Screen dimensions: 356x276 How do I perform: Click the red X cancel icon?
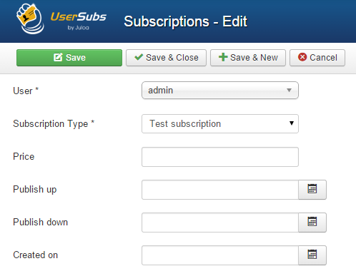[x=302, y=57]
